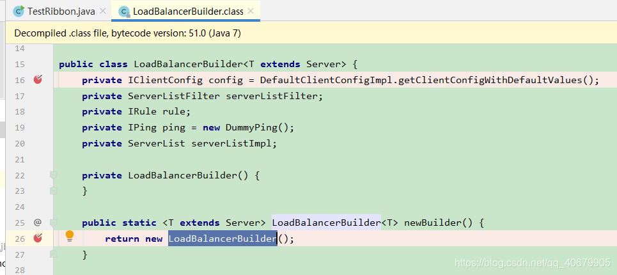Click IClientConfig type on line 16
Viewport: 617px width, 275px height.
165,80
